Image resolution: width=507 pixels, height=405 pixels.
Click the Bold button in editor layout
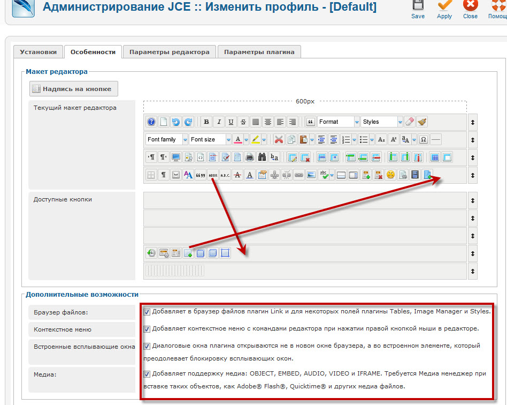(206, 122)
